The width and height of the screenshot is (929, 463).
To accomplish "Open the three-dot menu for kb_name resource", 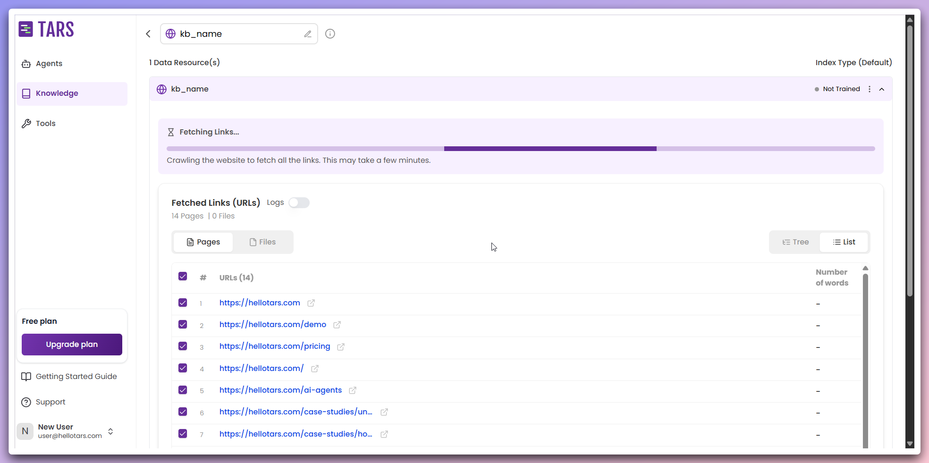I will tap(870, 89).
